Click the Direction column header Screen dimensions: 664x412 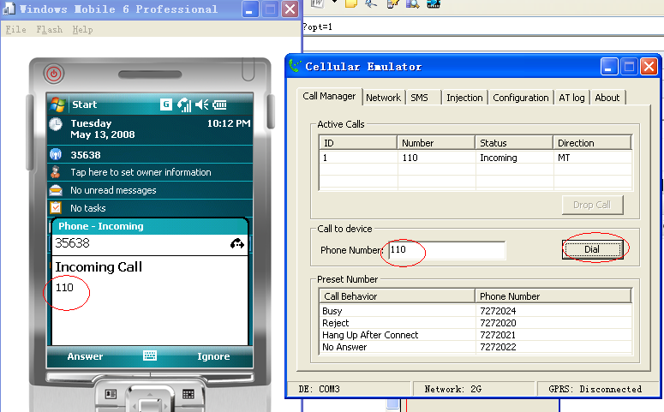point(592,143)
